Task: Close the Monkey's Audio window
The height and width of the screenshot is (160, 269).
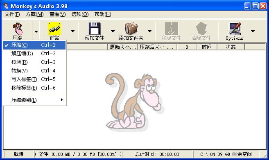Action: click(x=263, y=6)
